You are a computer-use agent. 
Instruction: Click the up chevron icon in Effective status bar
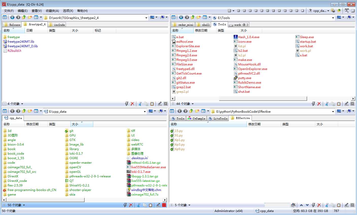click(x=302, y=205)
